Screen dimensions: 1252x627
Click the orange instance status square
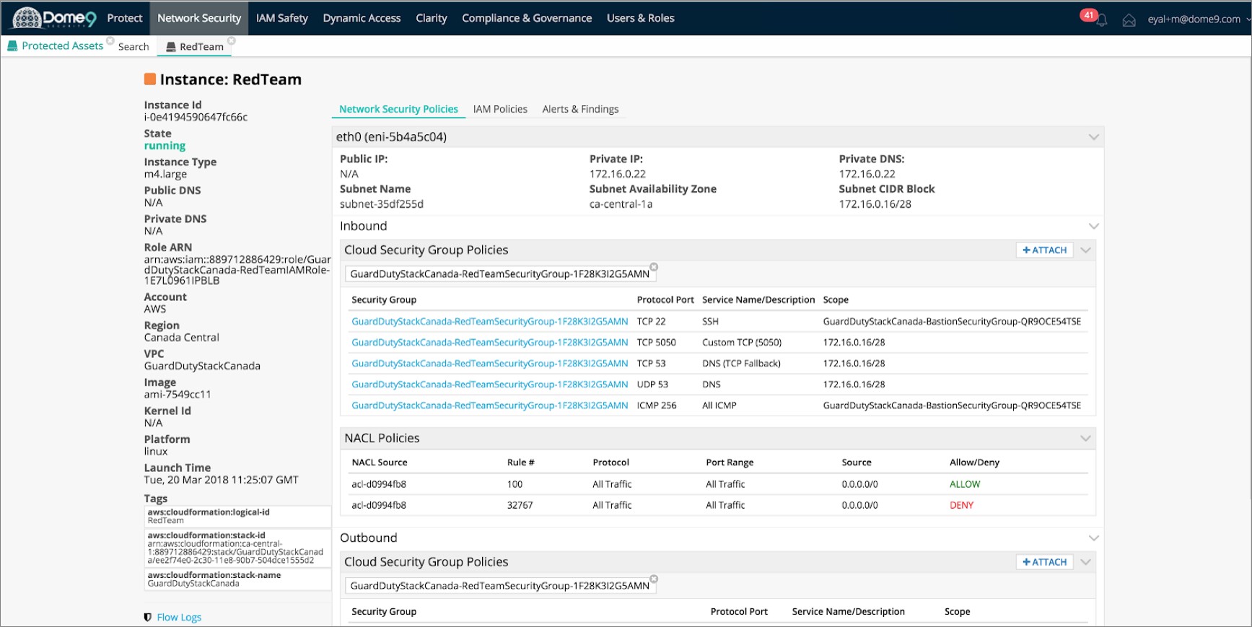(x=150, y=79)
